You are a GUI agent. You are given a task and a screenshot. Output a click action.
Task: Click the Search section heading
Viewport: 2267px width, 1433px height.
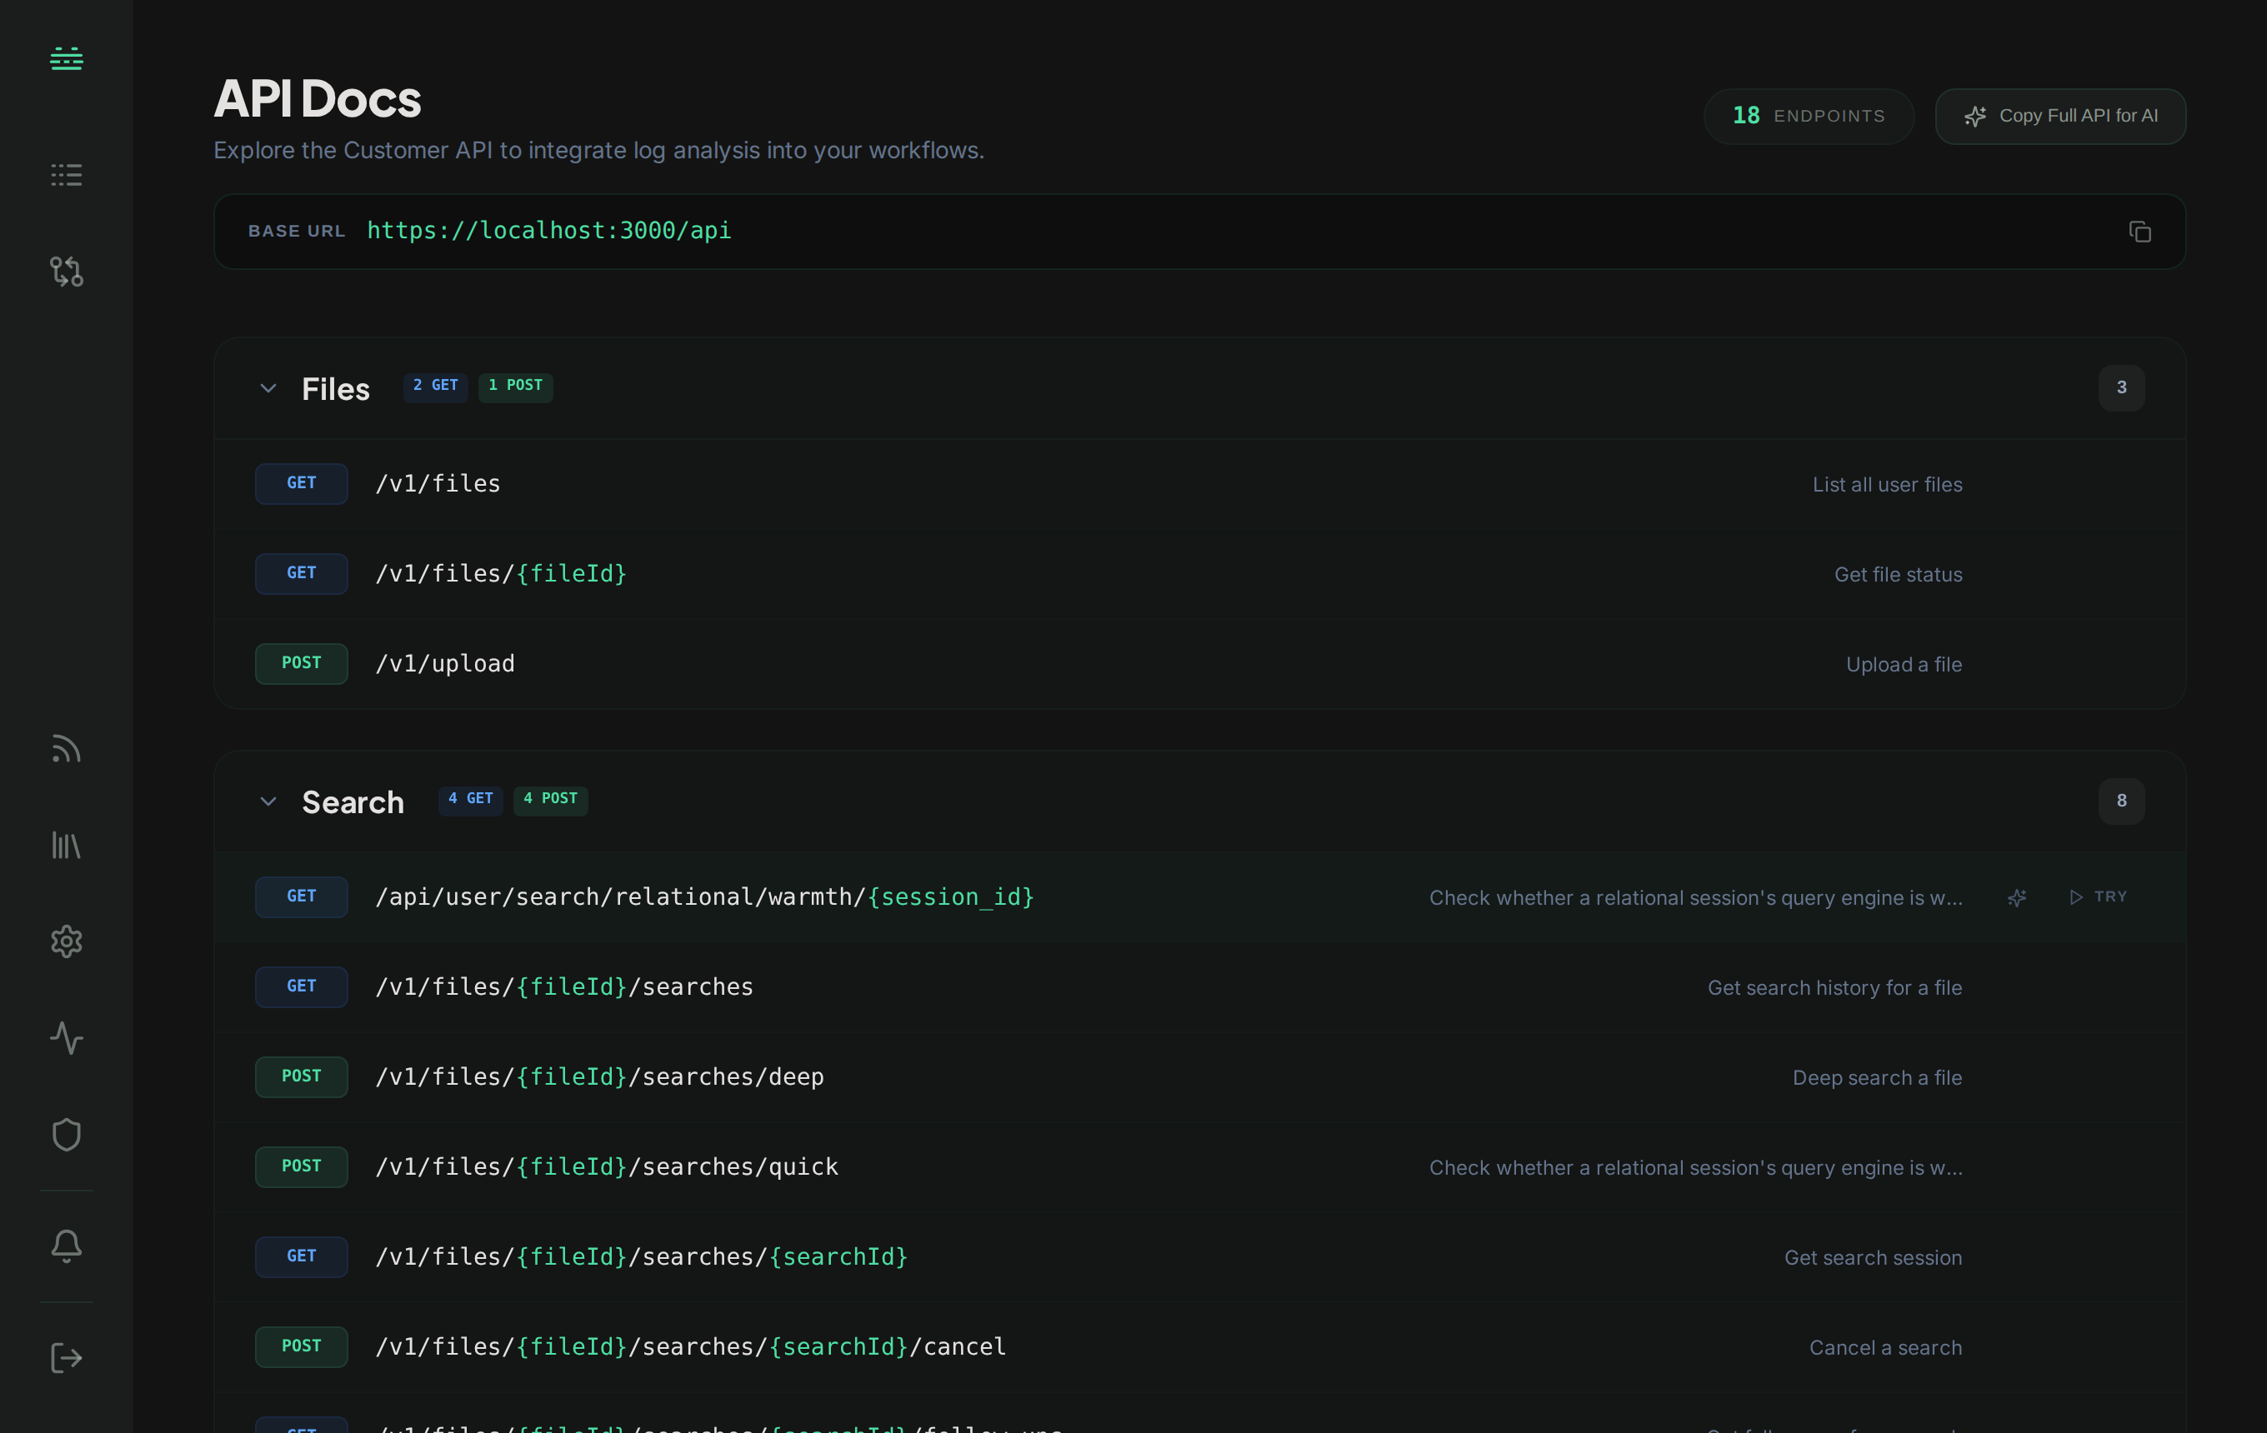(x=353, y=801)
